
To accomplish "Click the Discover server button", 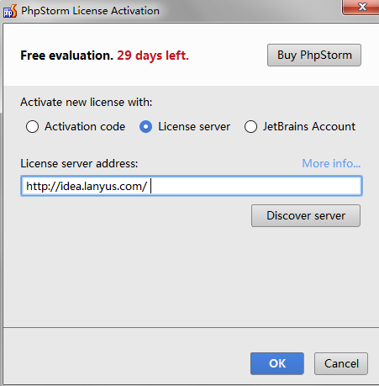I will (306, 215).
